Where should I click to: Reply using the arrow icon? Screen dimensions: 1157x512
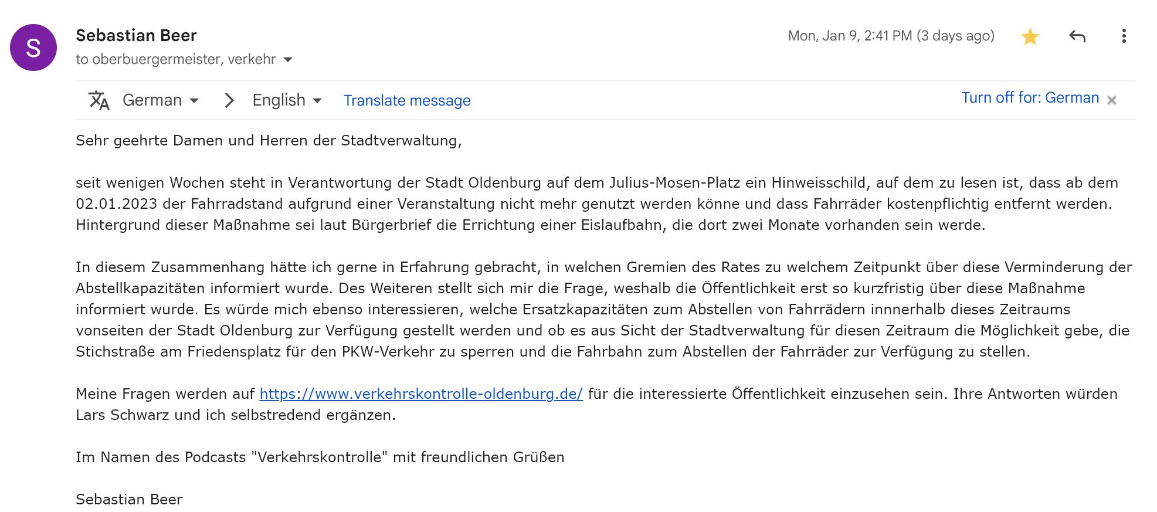(1077, 36)
